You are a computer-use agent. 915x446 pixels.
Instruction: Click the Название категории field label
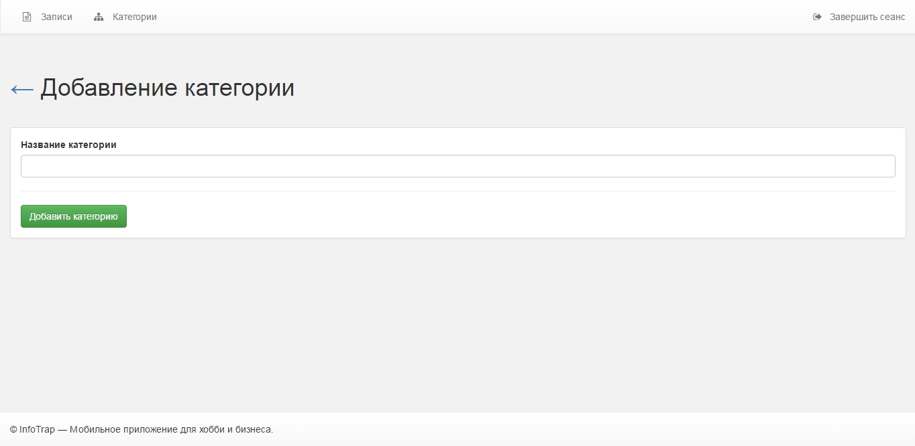tap(68, 145)
